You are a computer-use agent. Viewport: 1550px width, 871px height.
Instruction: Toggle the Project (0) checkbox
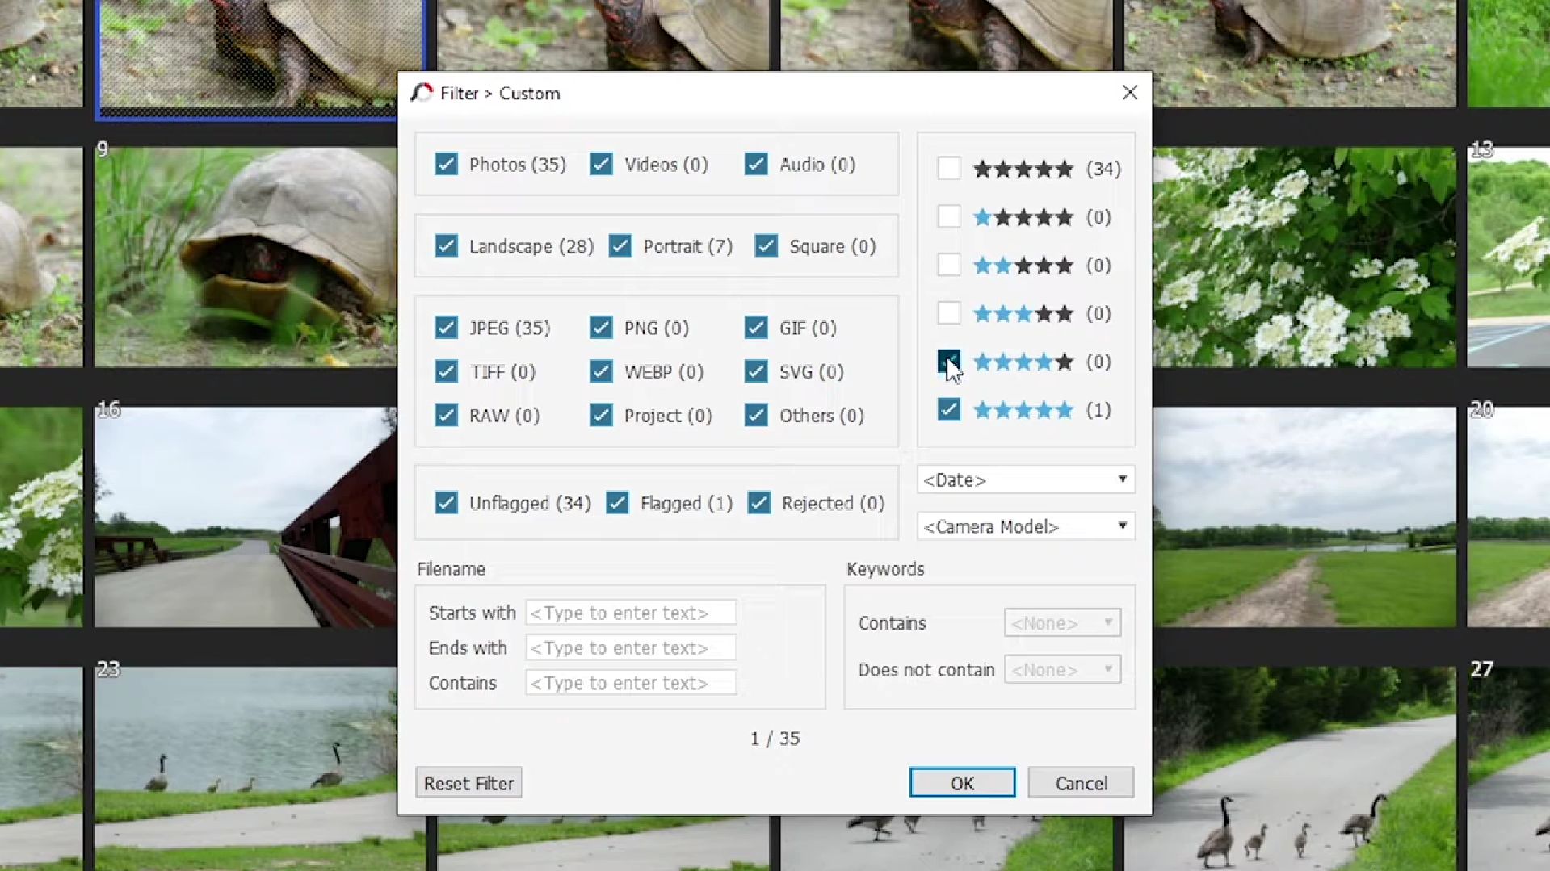pyautogui.click(x=601, y=415)
